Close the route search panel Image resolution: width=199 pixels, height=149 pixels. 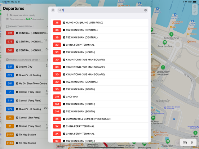(x=53, y=10)
